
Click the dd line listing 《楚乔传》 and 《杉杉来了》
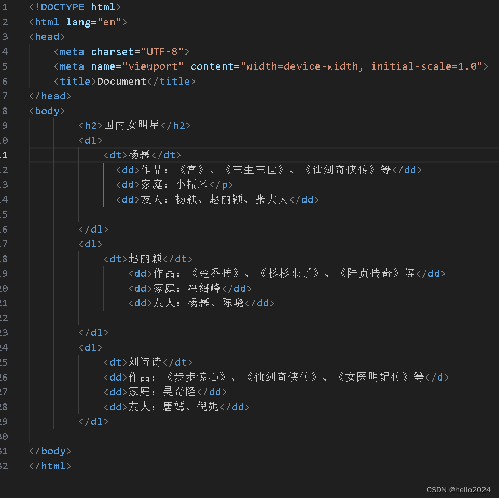287,273
